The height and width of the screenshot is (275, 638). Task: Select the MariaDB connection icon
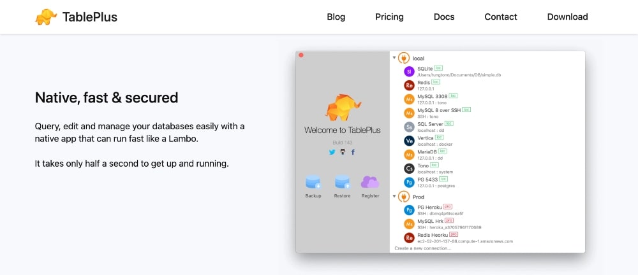coord(409,154)
